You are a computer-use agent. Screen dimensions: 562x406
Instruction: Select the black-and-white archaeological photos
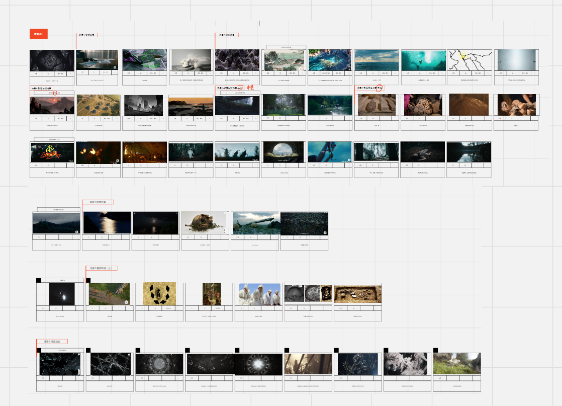pos(308,293)
